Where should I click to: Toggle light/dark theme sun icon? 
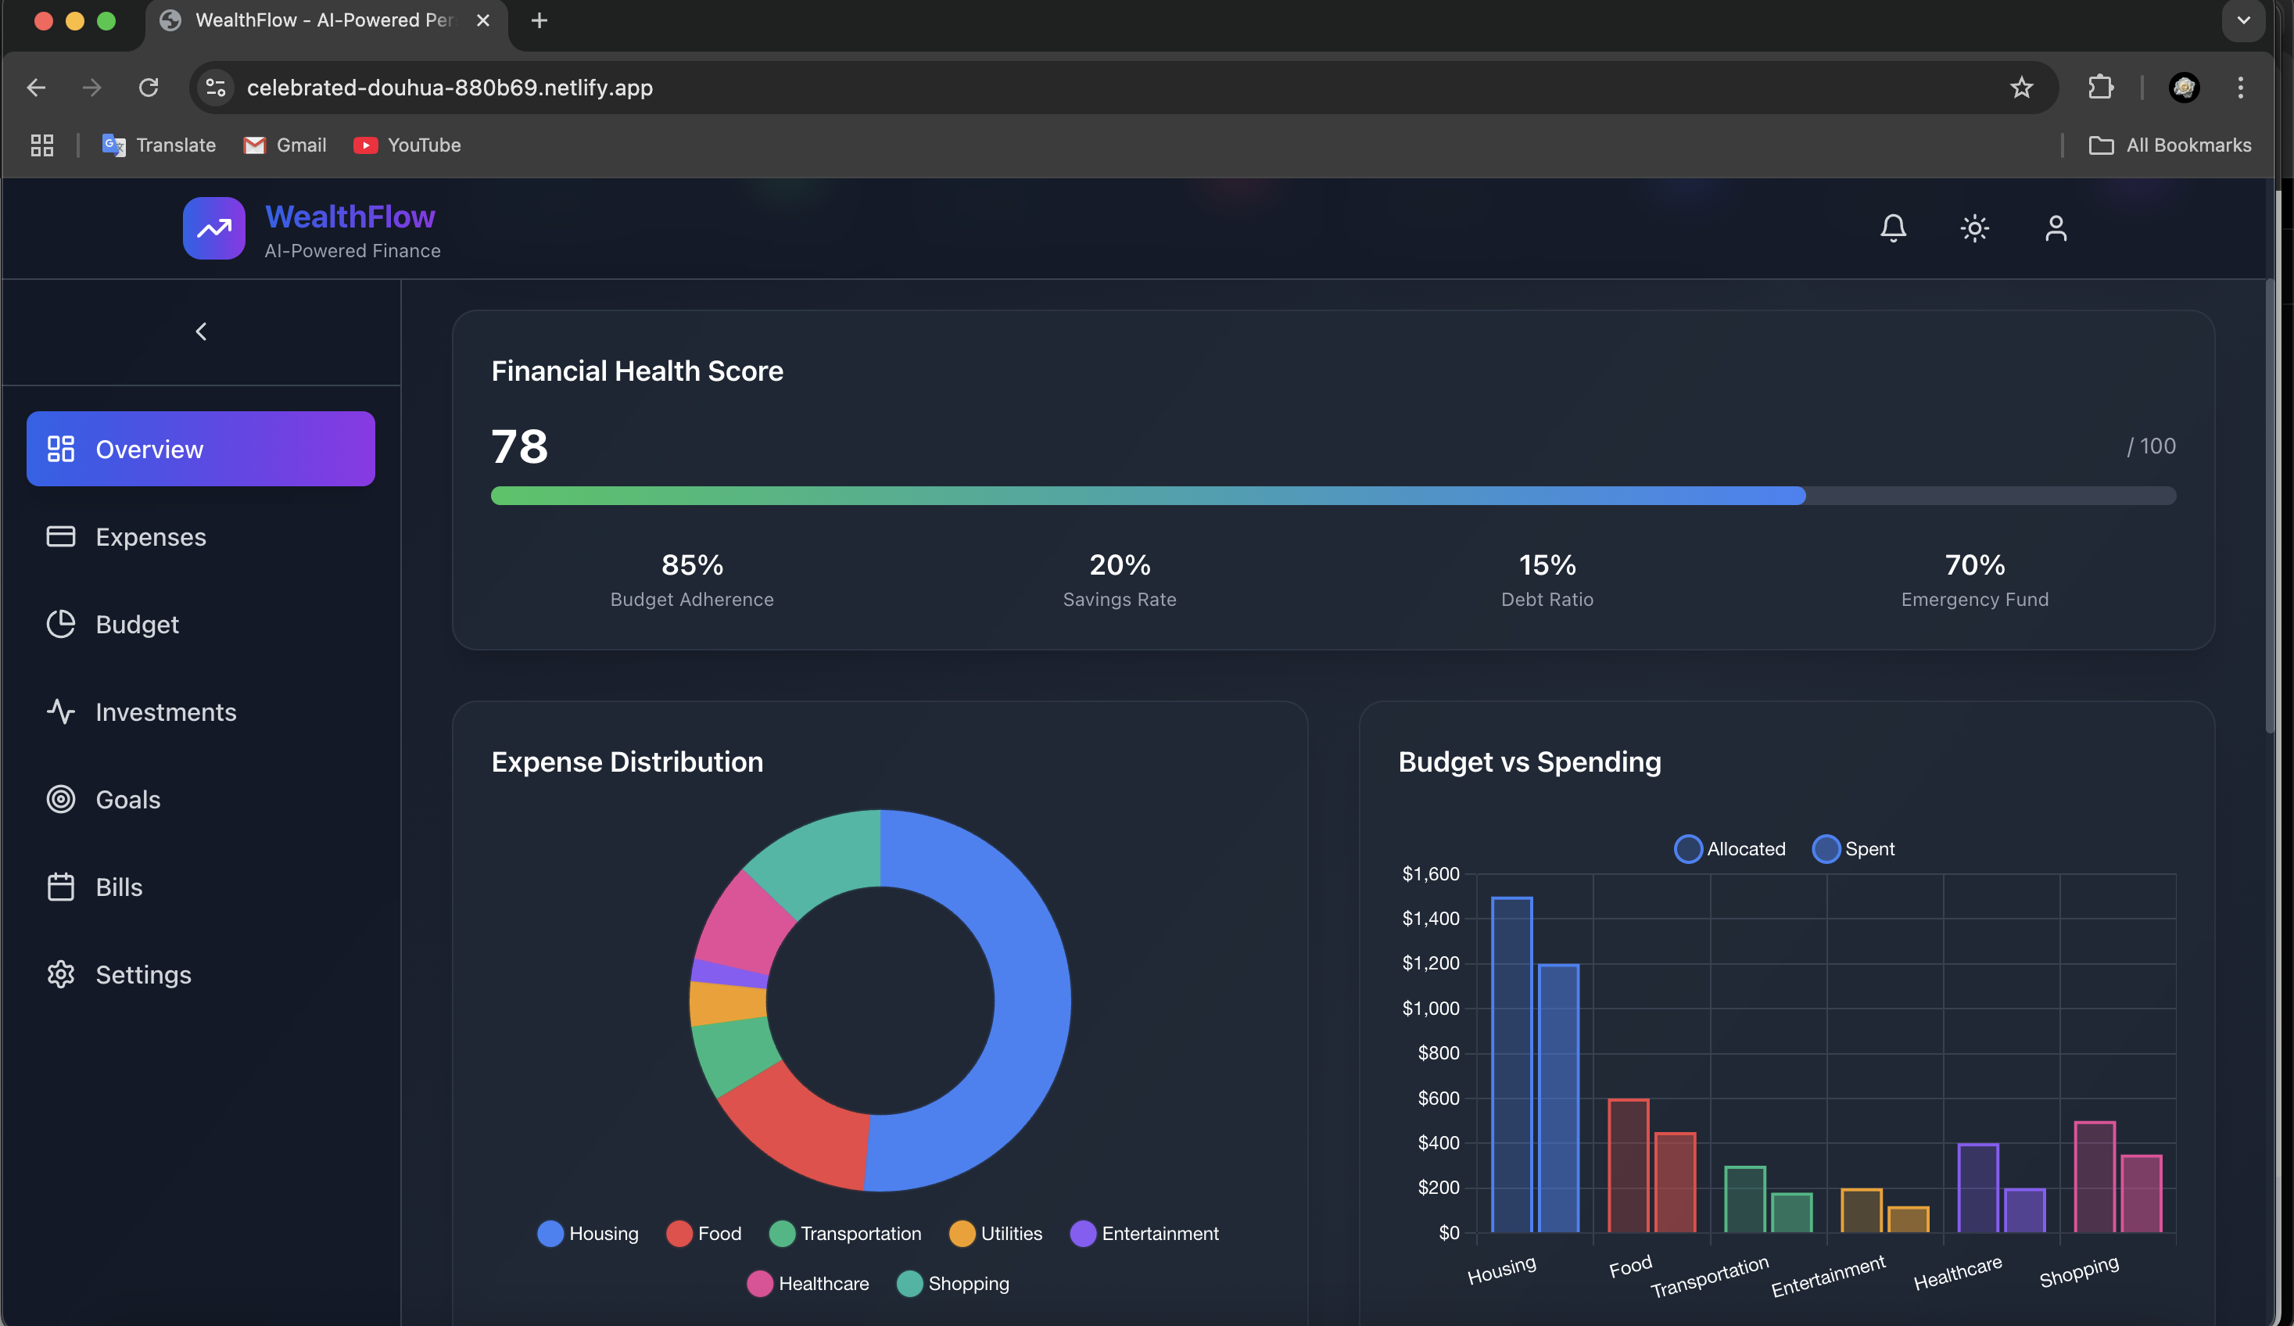tap(1973, 228)
